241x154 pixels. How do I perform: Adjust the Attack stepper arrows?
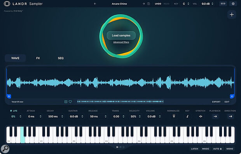coord(40,116)
